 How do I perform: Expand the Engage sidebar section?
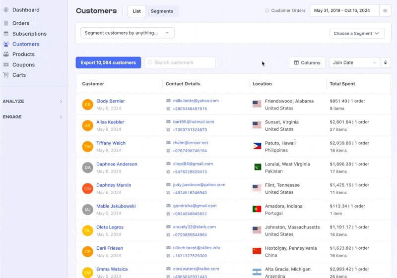coord(33,117)
